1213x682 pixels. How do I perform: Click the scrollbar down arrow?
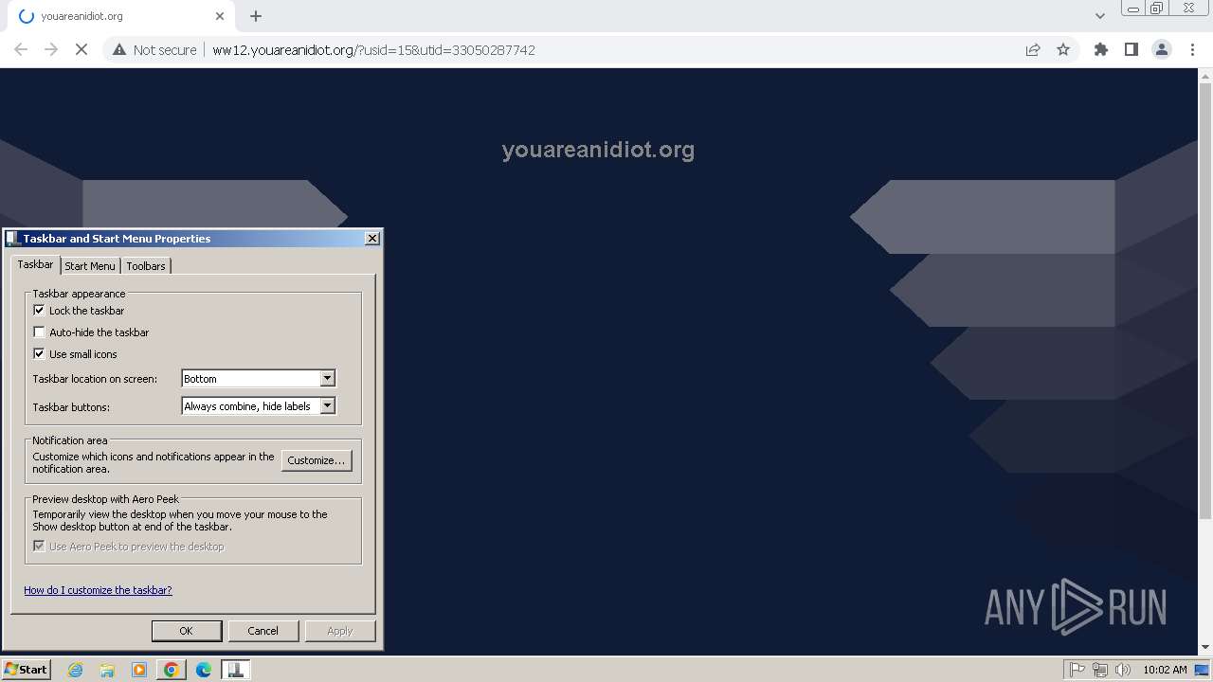[1205, 648]
